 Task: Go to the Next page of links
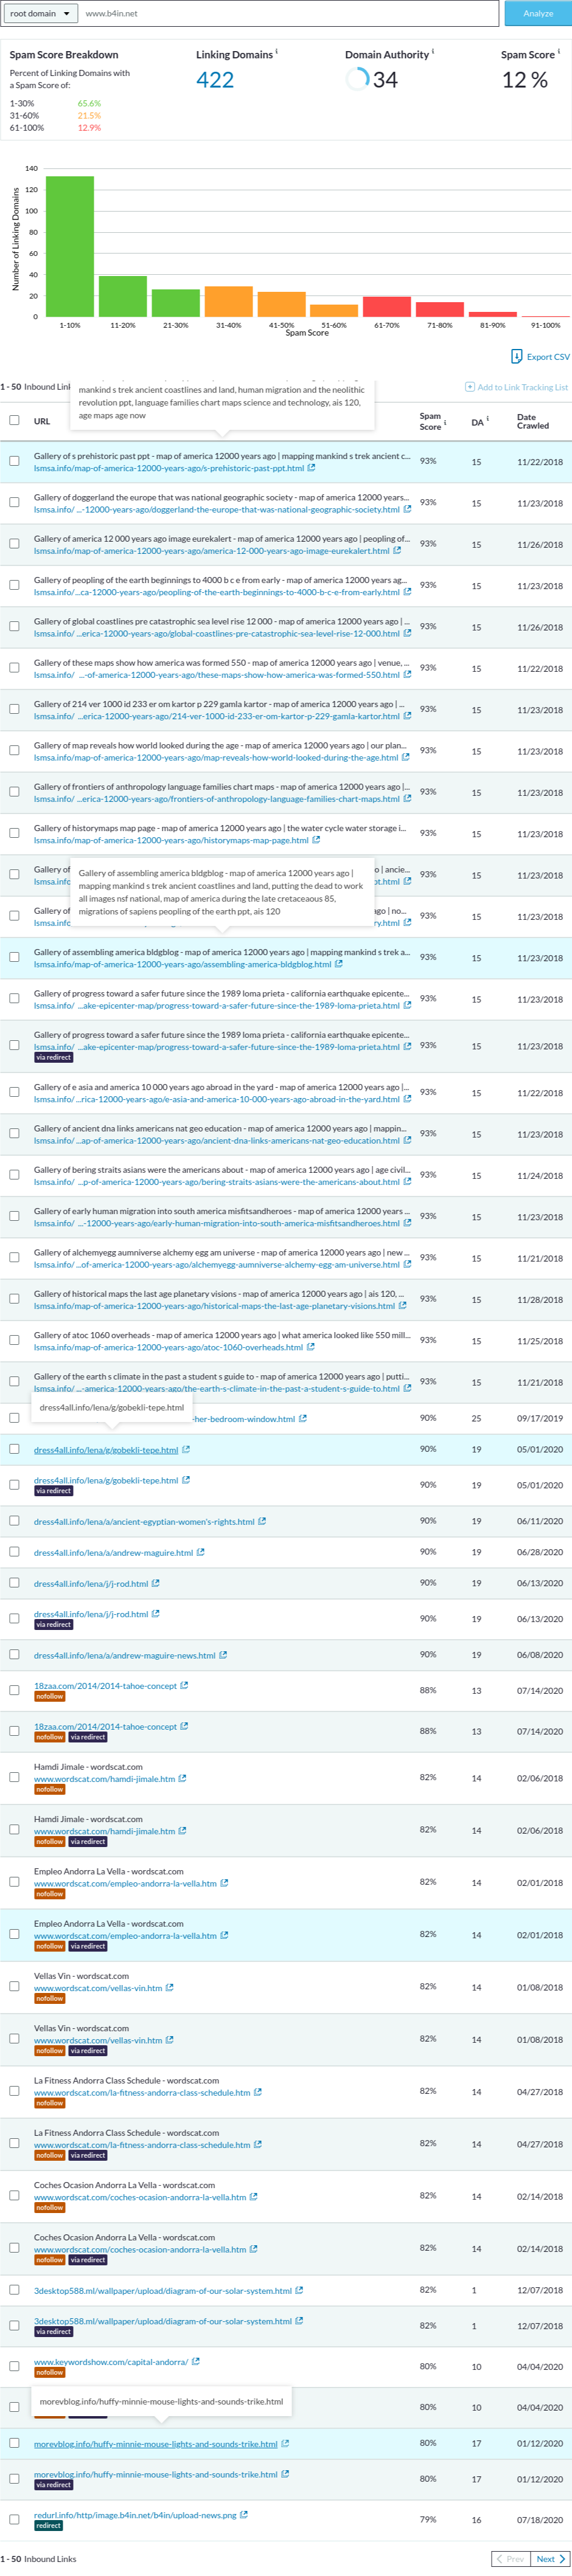click(x=549, y=2559)
